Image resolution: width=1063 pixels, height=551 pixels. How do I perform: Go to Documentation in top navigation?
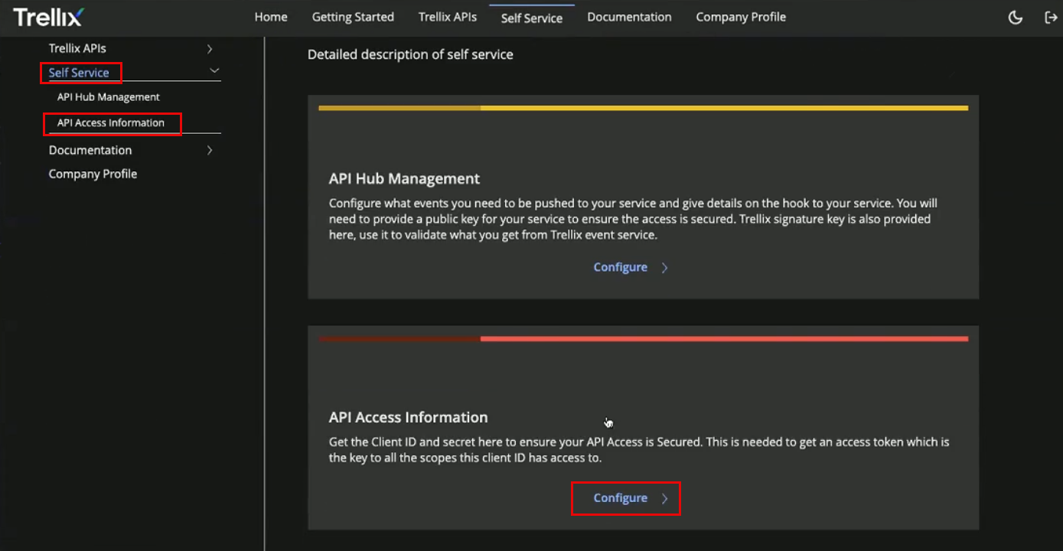coord(629,17)
